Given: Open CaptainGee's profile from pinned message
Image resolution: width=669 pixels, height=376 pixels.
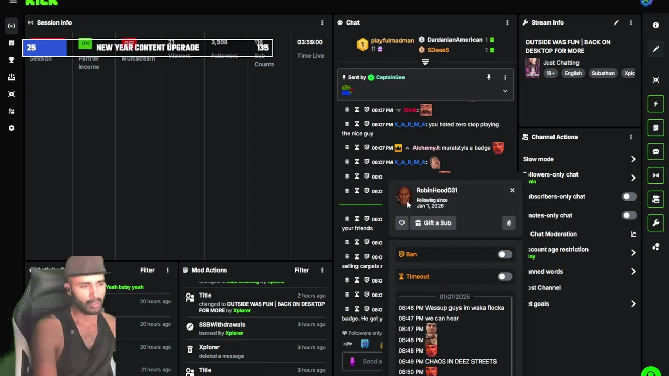Looking at the screenshot, I should (390, 77).
